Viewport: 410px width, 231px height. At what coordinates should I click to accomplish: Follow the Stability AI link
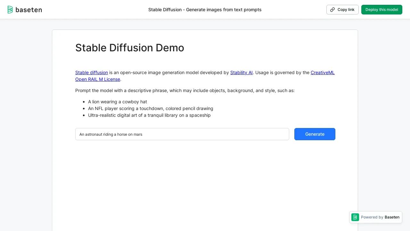(x=241, y=73)
